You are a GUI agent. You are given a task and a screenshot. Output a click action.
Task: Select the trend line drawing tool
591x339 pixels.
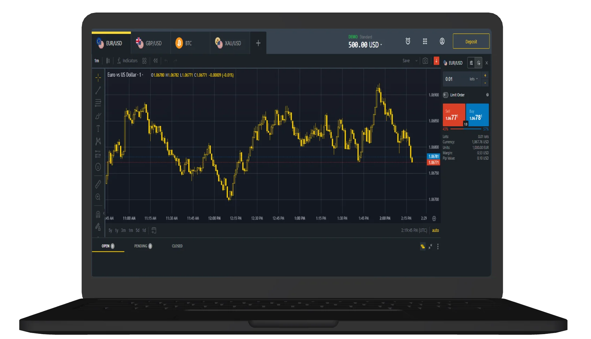point(98,90)
